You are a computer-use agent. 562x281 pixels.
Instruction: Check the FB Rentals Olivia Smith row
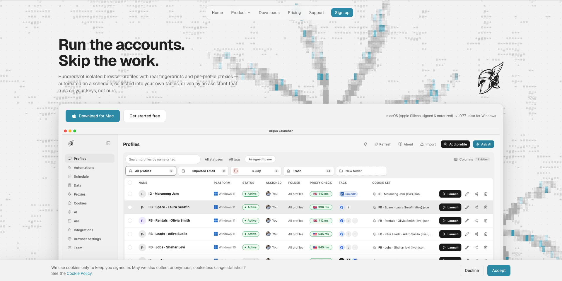point(130,221)
